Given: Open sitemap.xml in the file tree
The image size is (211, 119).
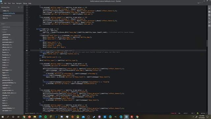Looking at the screenshot, I should tap(6, 96).
